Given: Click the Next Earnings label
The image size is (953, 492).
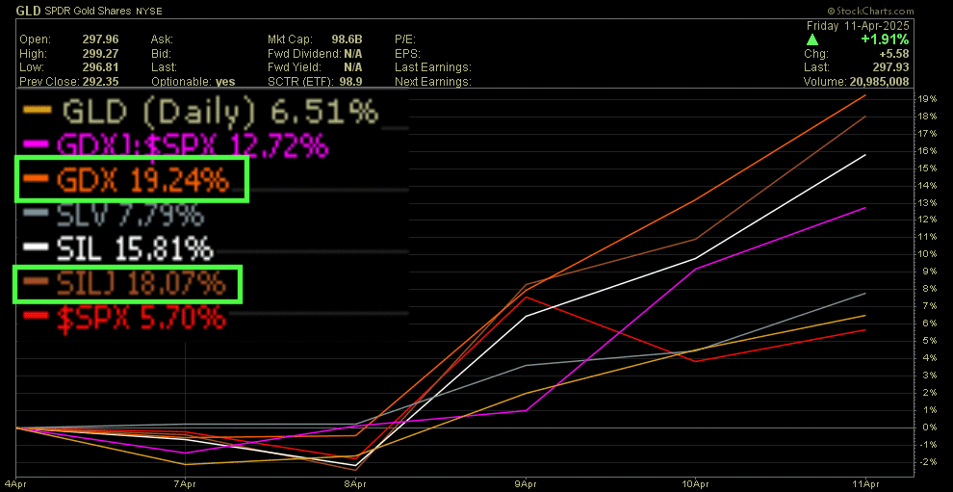Looking at the screenshot, I should pyautogui.click(x=433, y=81).
